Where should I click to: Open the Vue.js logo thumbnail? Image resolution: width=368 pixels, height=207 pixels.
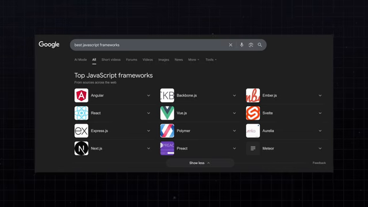(x=167, y=113)
